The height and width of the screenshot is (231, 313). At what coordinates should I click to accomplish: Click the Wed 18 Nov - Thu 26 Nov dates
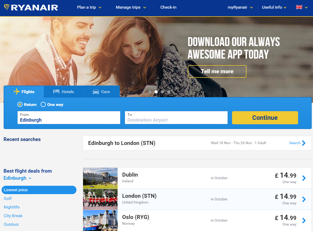coord(231,143)
